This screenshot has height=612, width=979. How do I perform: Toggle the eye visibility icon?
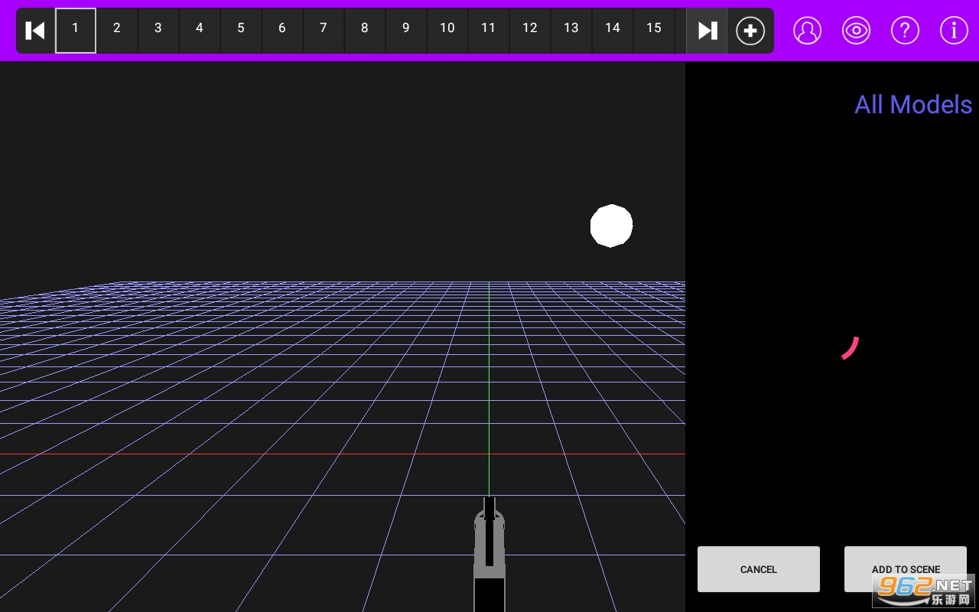856,31
